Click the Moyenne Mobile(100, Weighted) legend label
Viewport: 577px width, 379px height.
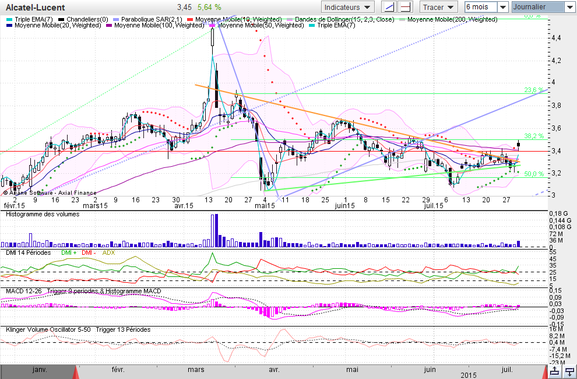click(159, 25)
